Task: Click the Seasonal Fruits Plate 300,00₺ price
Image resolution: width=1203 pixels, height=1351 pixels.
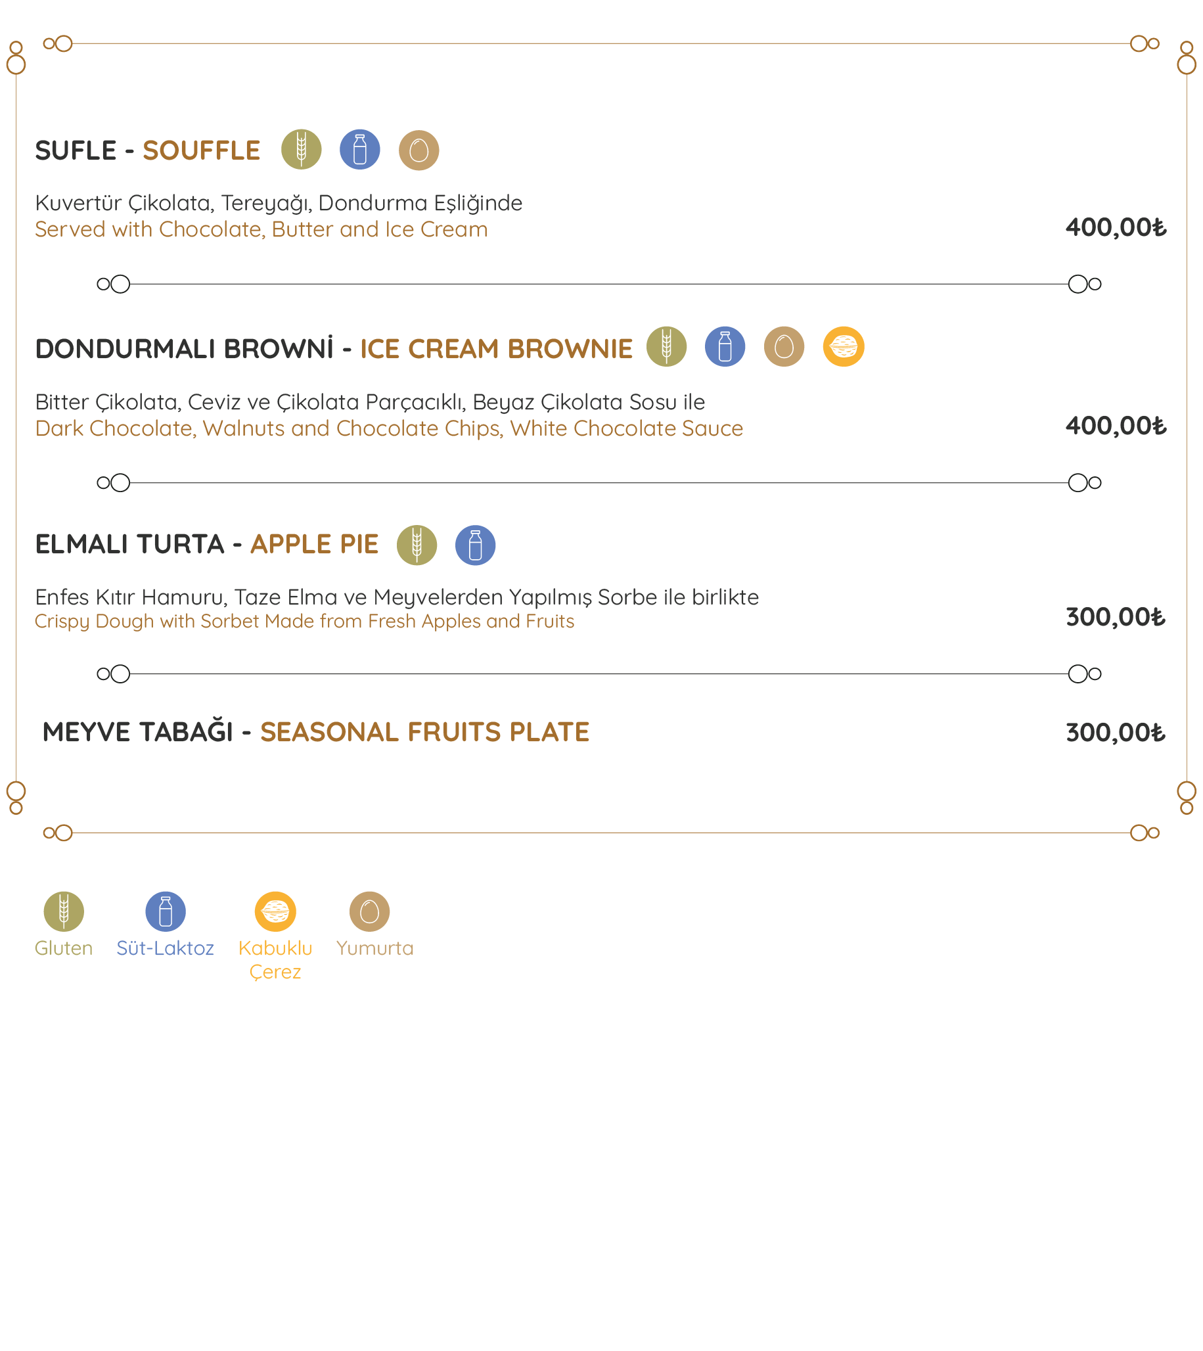Action: tap(1115, 733)
